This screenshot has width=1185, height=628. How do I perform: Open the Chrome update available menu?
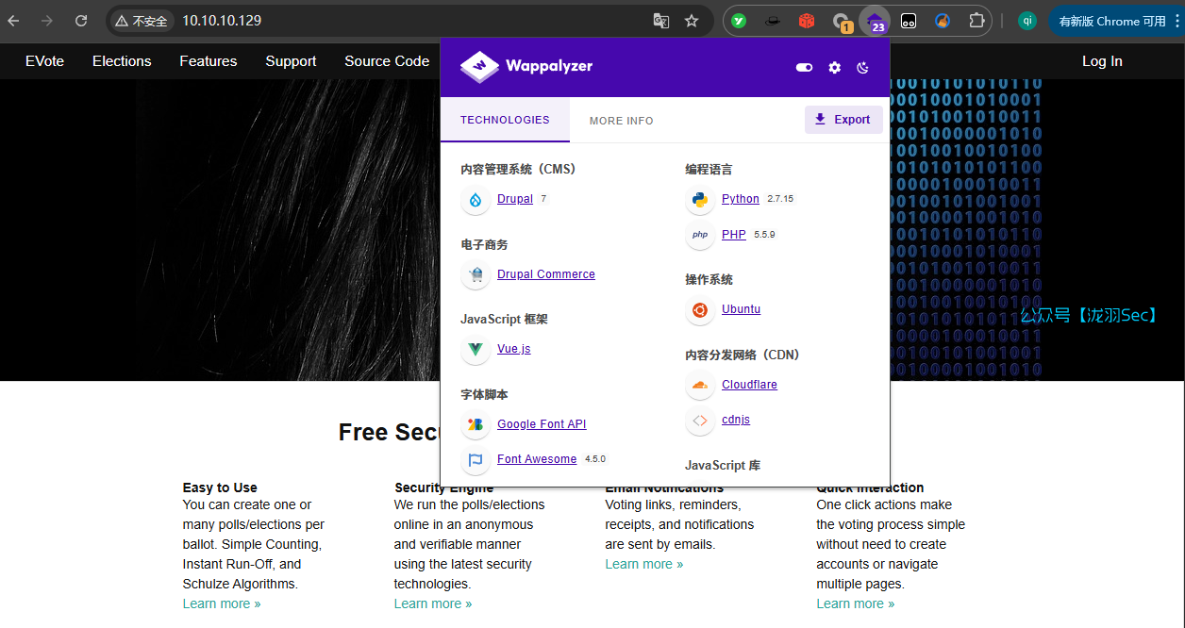[1113, 21]
